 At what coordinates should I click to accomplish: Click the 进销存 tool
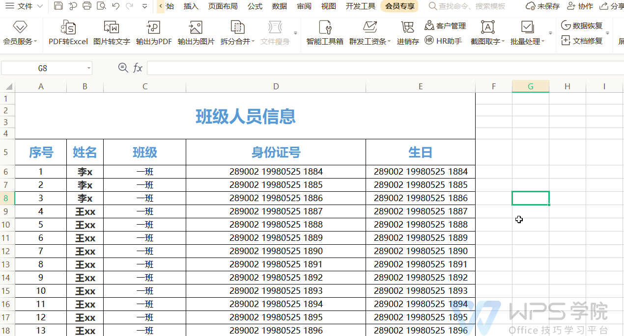click(408, 32)
